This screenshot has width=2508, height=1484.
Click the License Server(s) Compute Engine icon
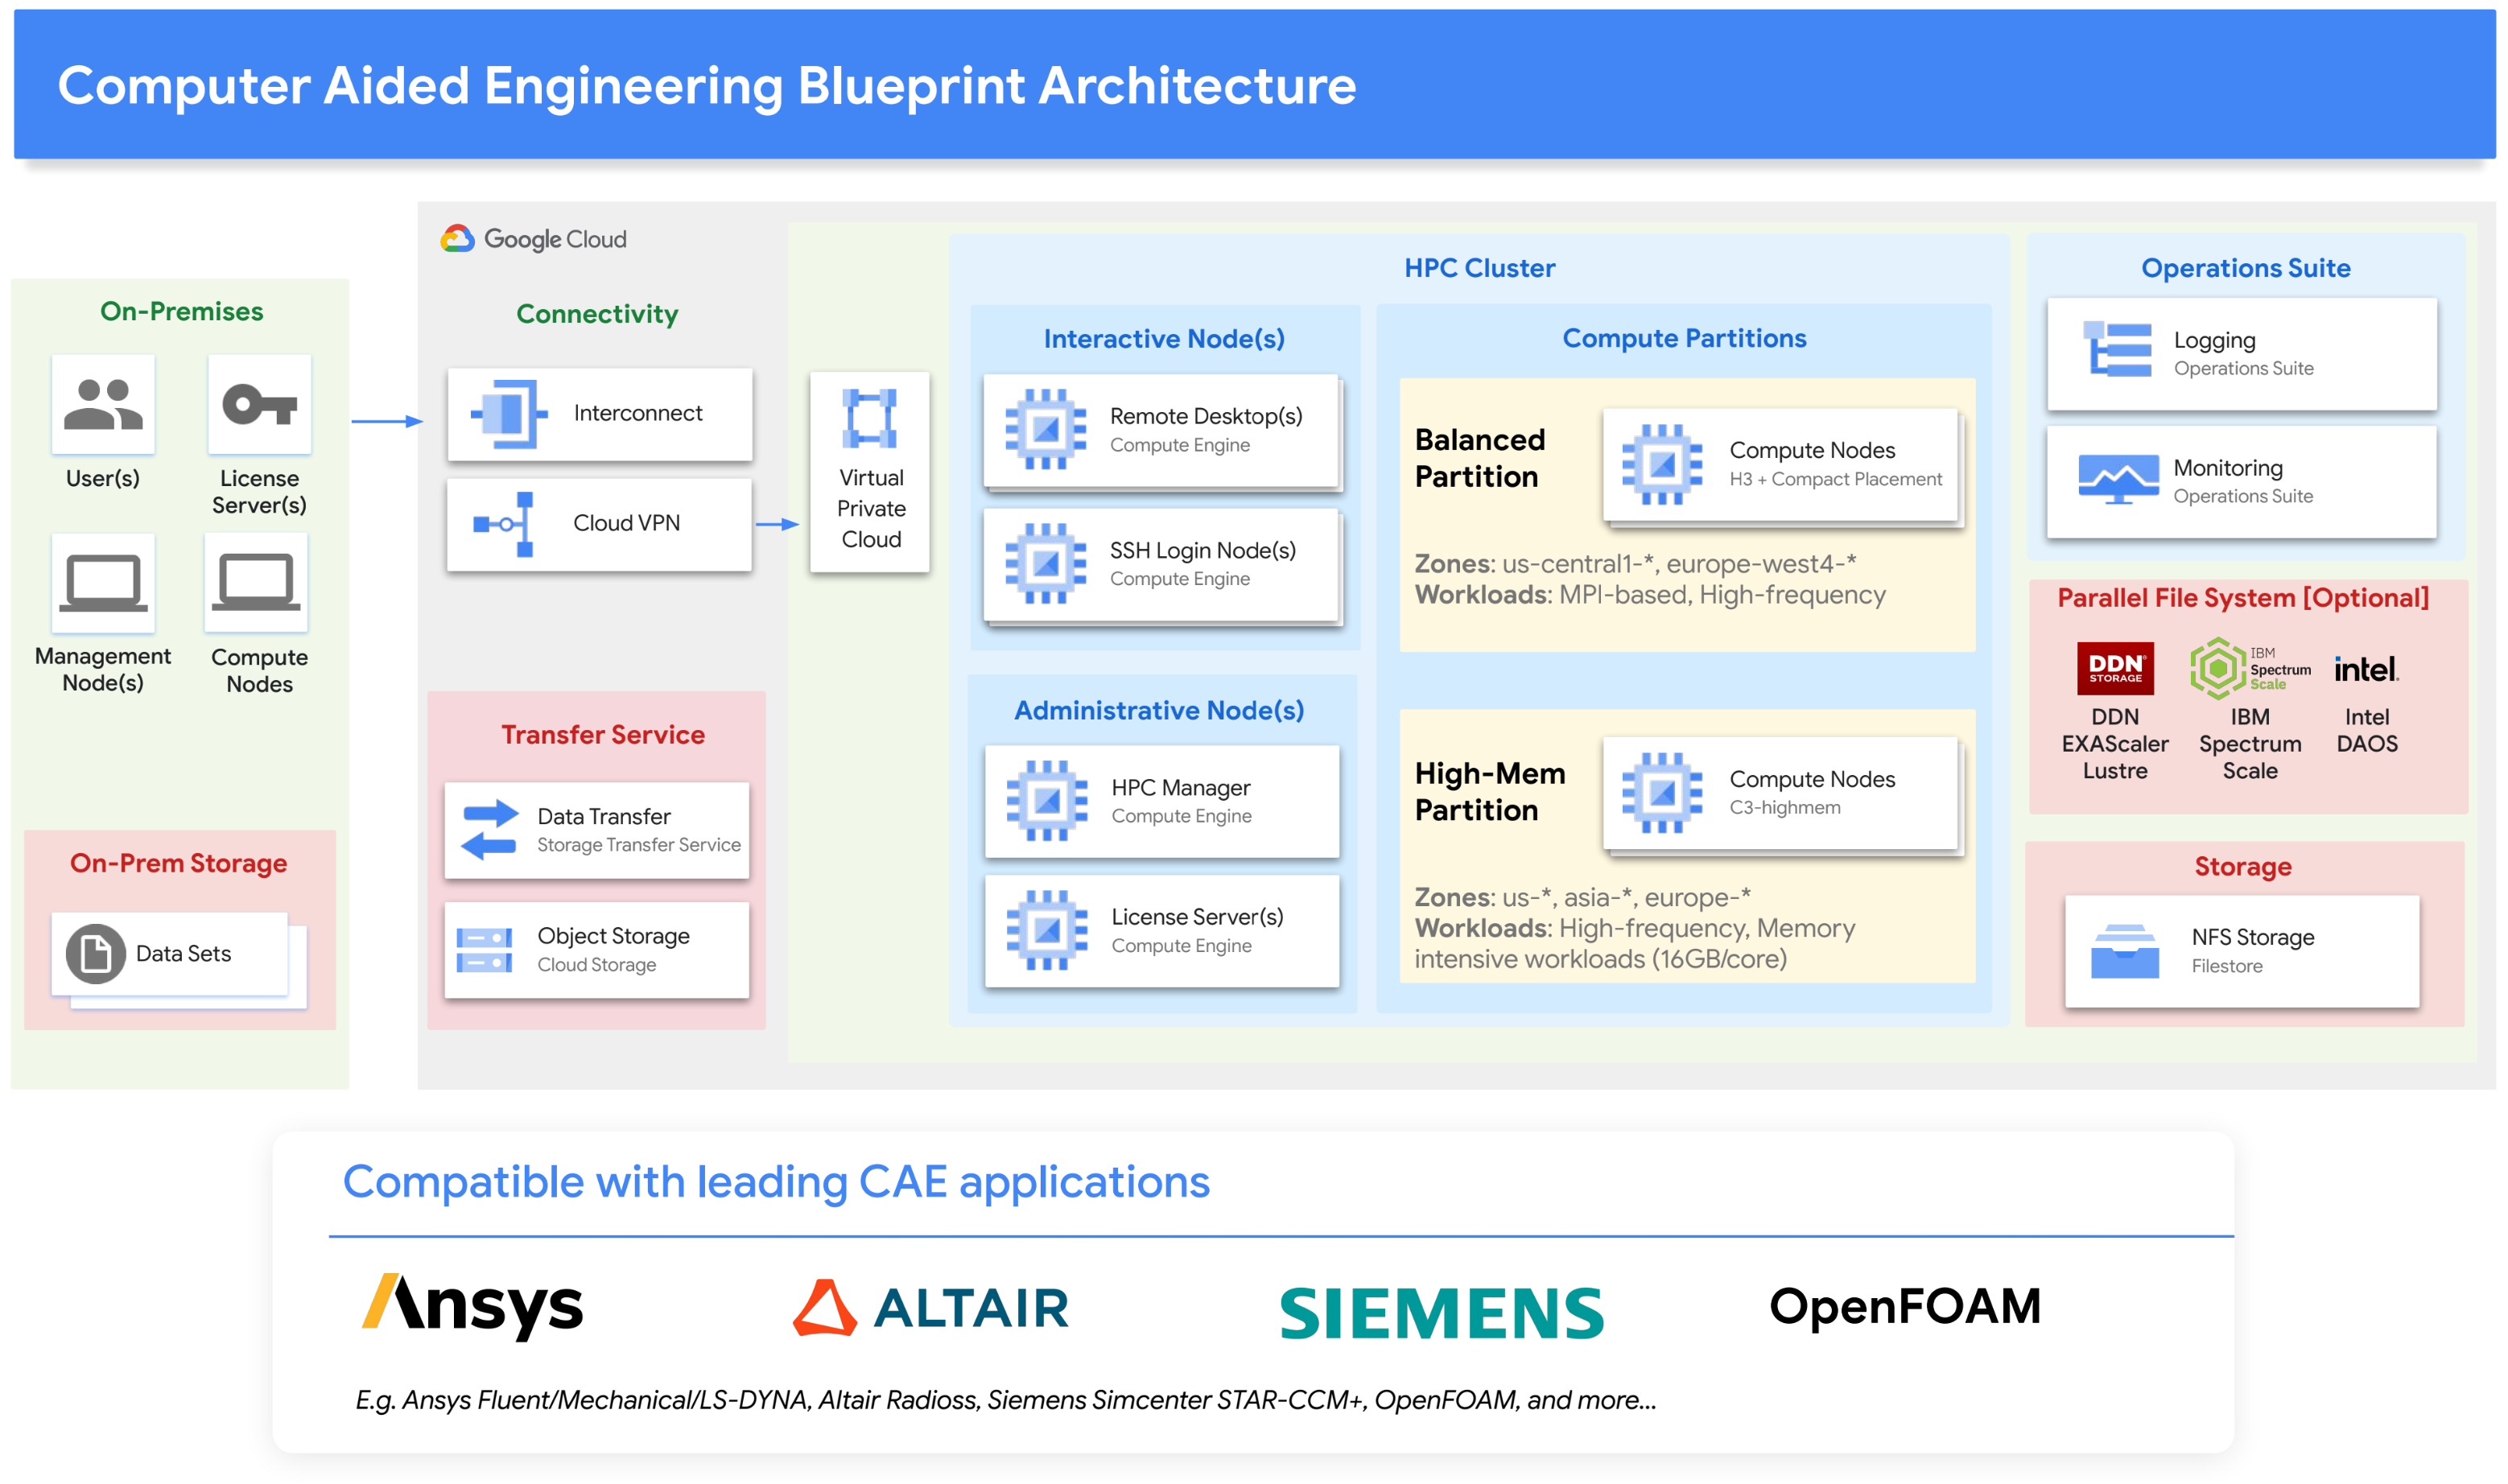[1047, 930]
